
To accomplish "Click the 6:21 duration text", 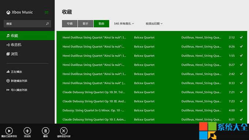I will coord(232,119).
